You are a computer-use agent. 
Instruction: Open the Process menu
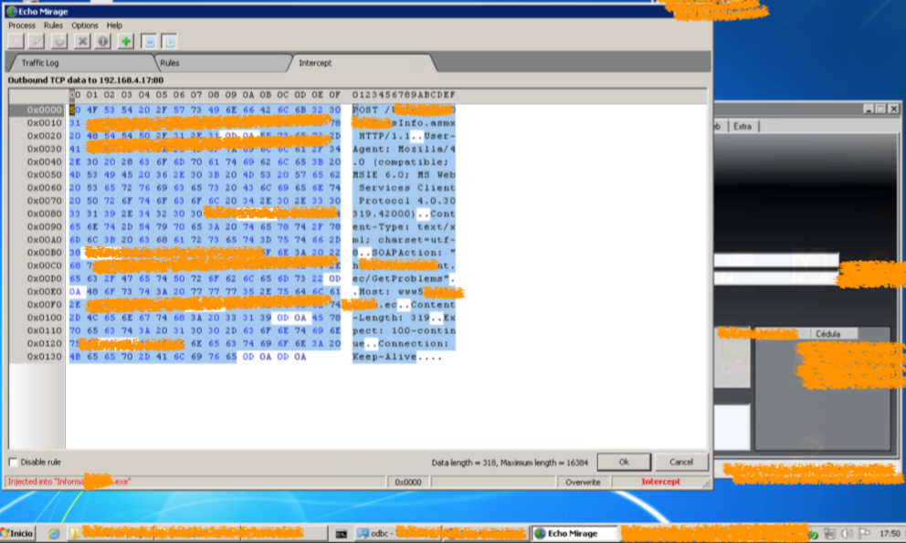(x=22, y=26)
